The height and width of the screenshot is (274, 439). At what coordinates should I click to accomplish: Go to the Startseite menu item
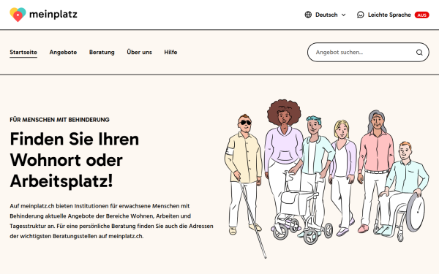click(x=23, y=53)
